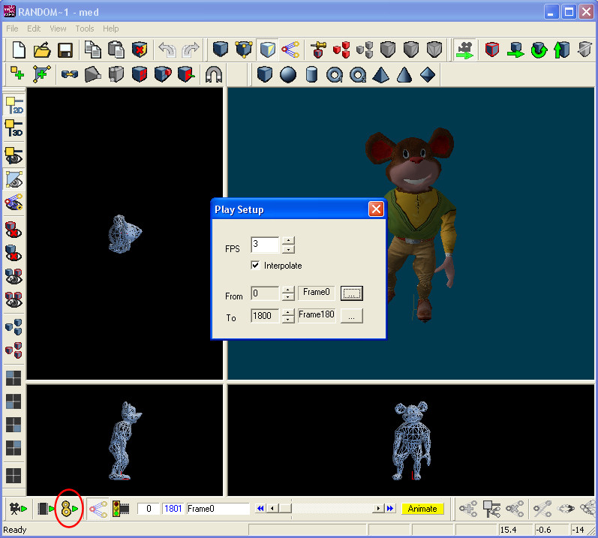Increase From frame value stepper

pyautogui.click(x=288, y=290)
